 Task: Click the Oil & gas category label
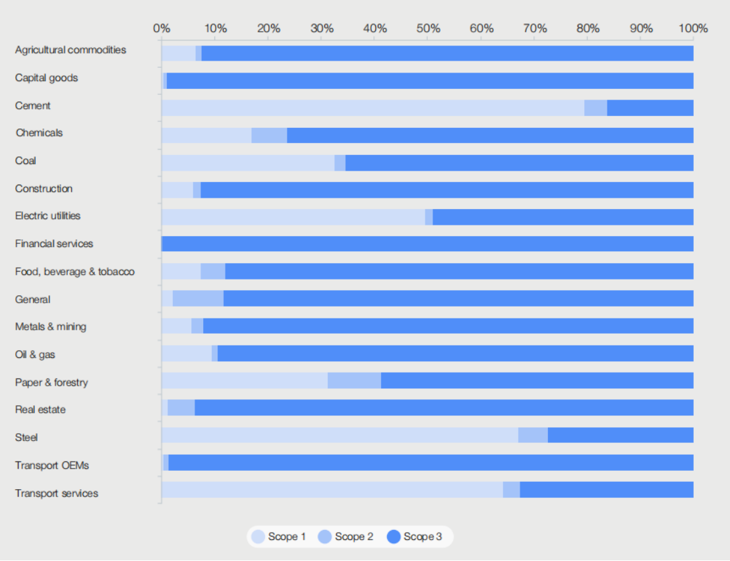pyautogui.click(x=36, y=355)
